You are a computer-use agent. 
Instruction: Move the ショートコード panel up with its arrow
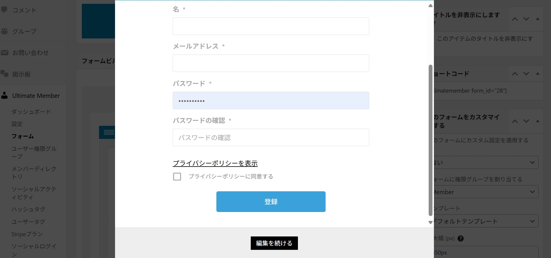[x=515, y=74]
